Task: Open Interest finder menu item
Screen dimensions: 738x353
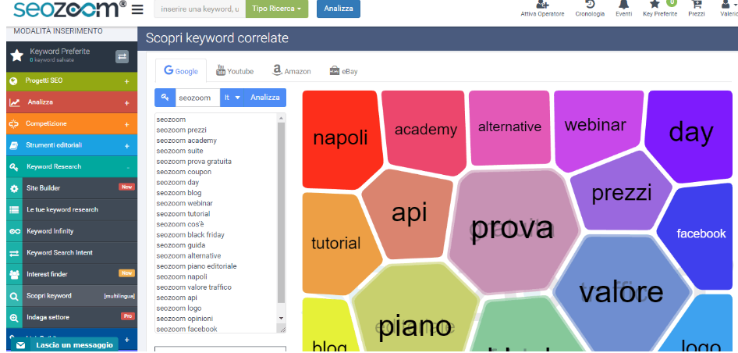Action: (x=72, y=274)
